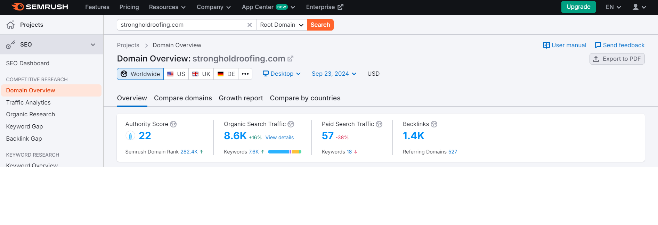The image size is (658, 225).
Task: Click the Authority Score gauge icon
Action: click(x=130, y=136)
